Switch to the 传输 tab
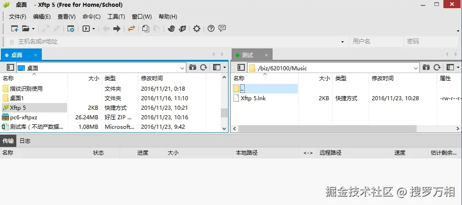This screenshot has width=462, height=205. [x=8, y=141]
